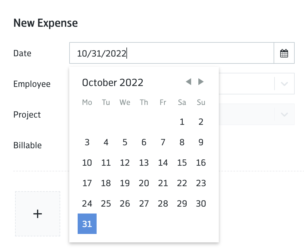Viewport: 304px width, 249px height.
Task: Open the Employee combo box field
Action: point(256,84)
